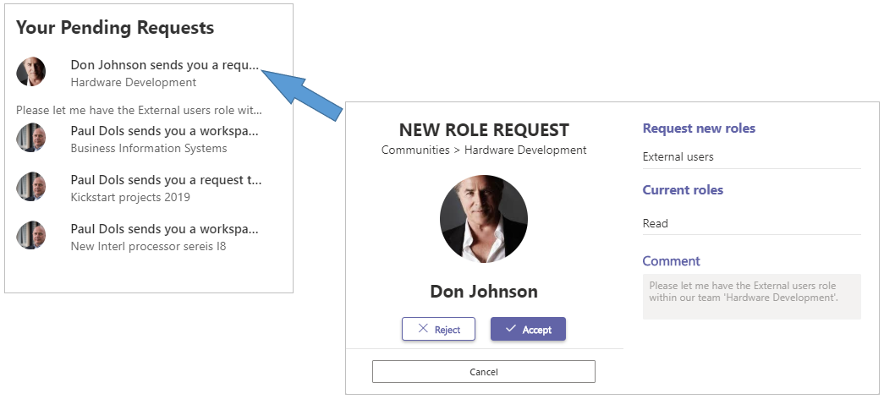This screenshot has height=399, width=884.
Task: Click Paul Dols avatar beside New Interl processor
Action: (31, 236)
